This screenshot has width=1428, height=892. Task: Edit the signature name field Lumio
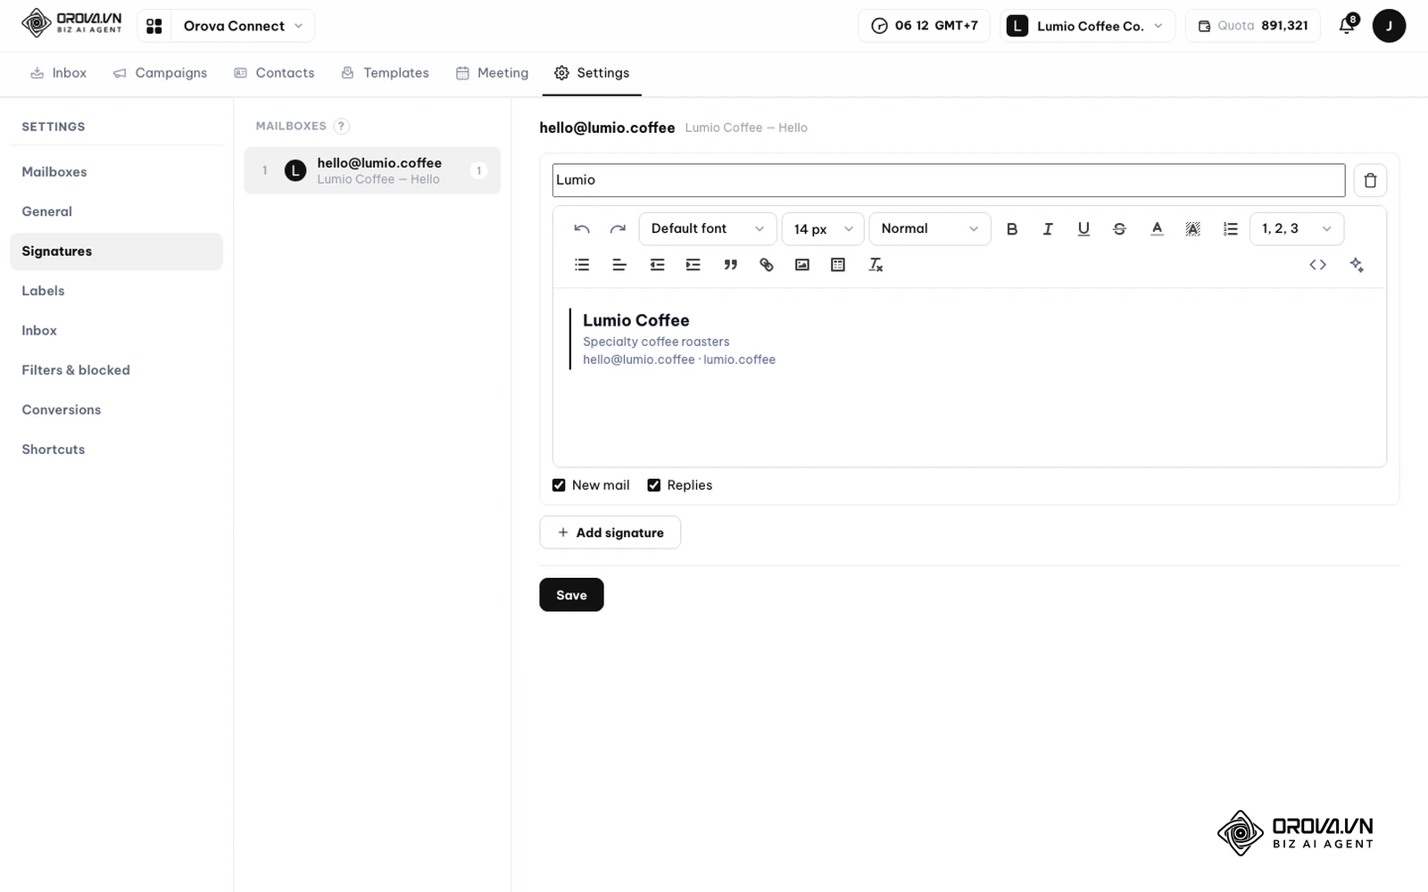click(x=949, y=180)
